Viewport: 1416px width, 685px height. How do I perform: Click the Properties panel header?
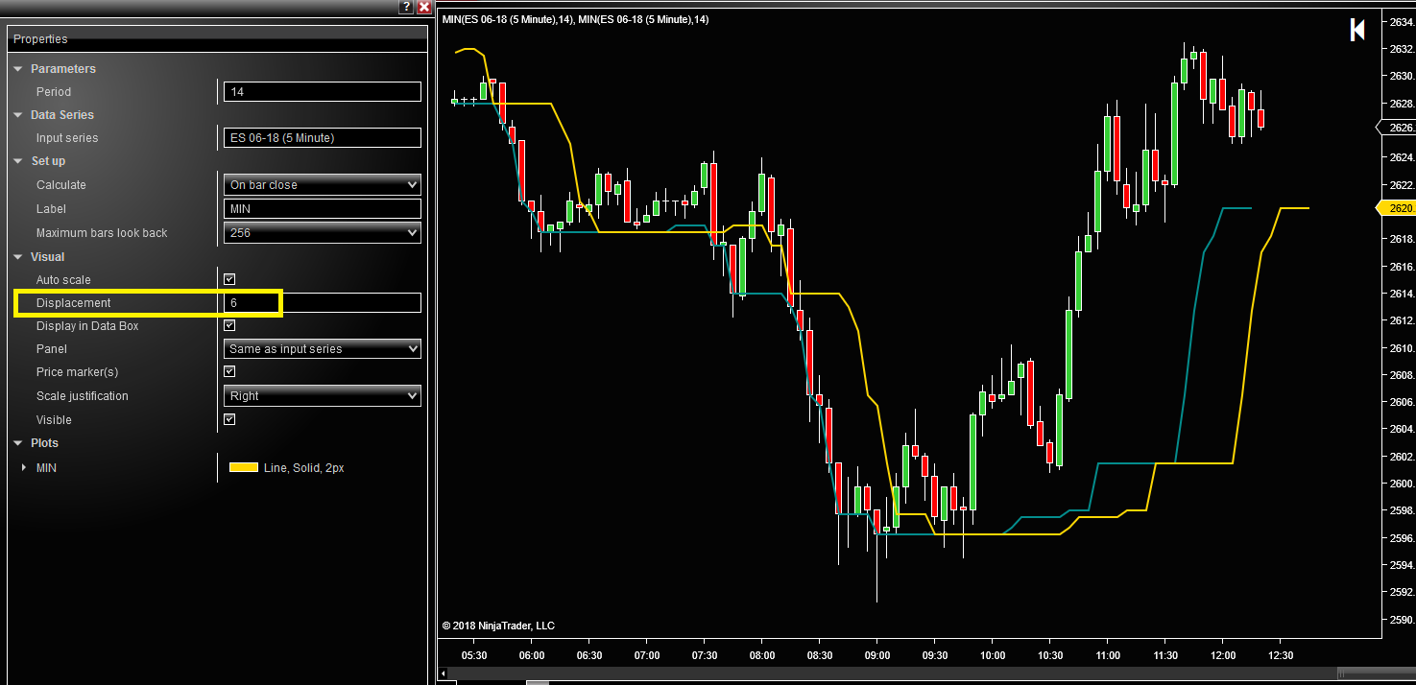click(x=217, y=39)
